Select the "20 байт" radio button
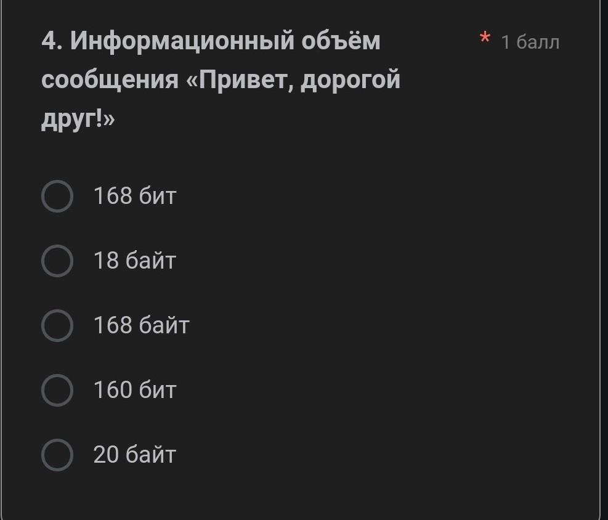 coord(57,455)
